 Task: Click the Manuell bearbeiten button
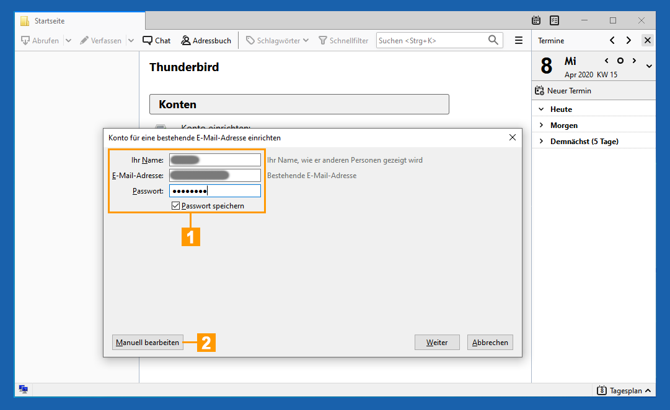point(148,343)
